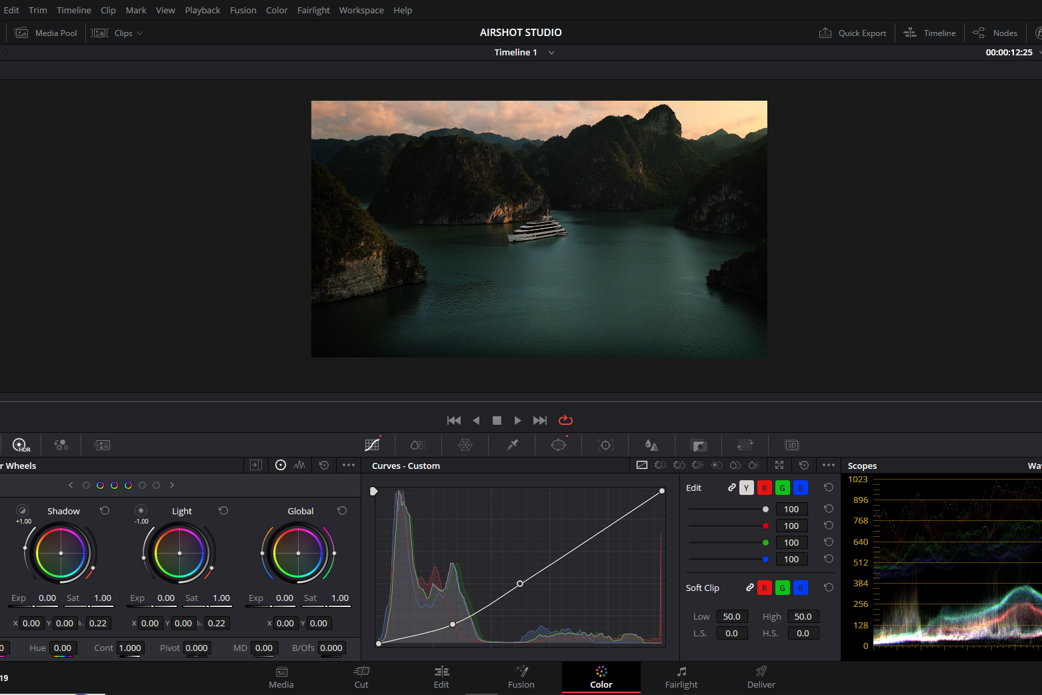Screen dimensions: 1042x695
Task: Open the Curves palette icon
Action: (372, 445)
